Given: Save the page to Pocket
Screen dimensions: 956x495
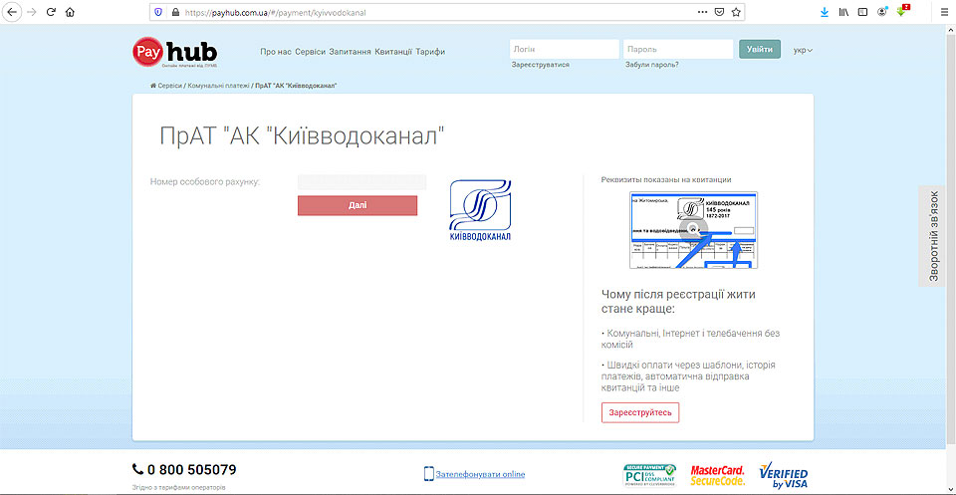Looking at the screenshot, I should tap(719, 12).
